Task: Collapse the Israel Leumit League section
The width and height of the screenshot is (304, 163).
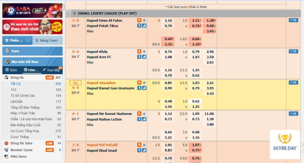Action: pos(68,13)
